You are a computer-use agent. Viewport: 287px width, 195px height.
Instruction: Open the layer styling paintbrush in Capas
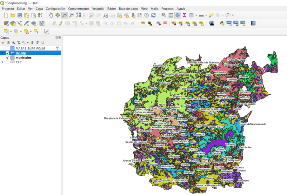click(x=3, y=42)
